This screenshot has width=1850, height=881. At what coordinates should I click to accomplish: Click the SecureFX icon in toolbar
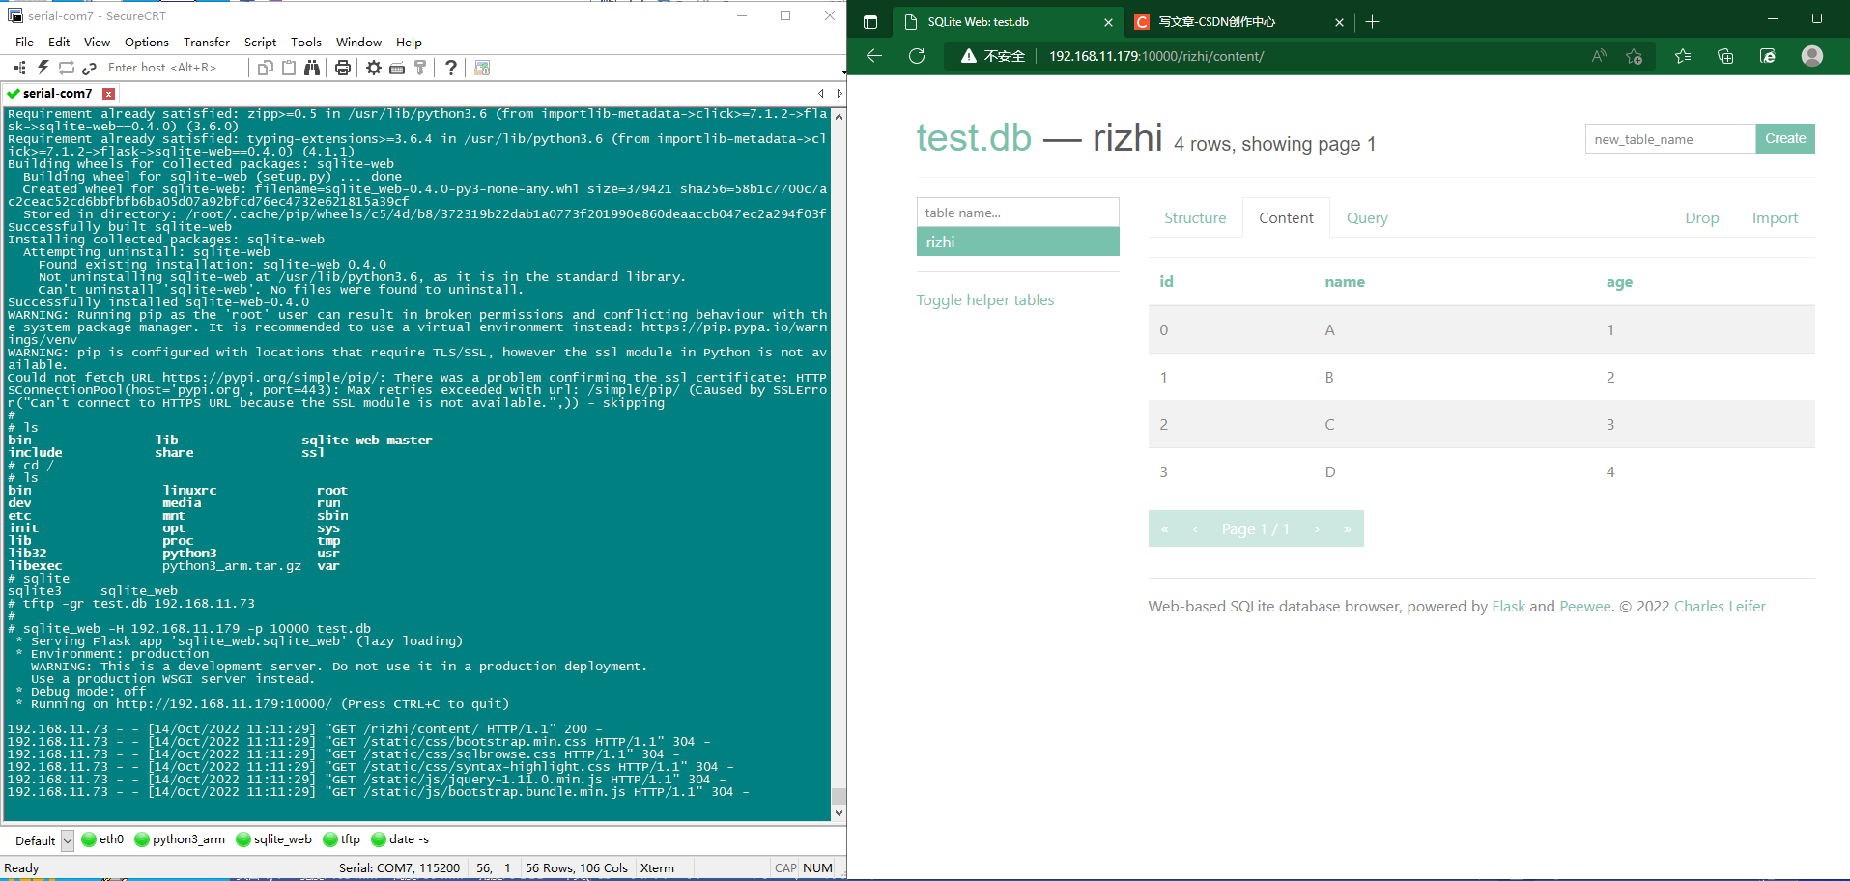[x=482, y=68]
